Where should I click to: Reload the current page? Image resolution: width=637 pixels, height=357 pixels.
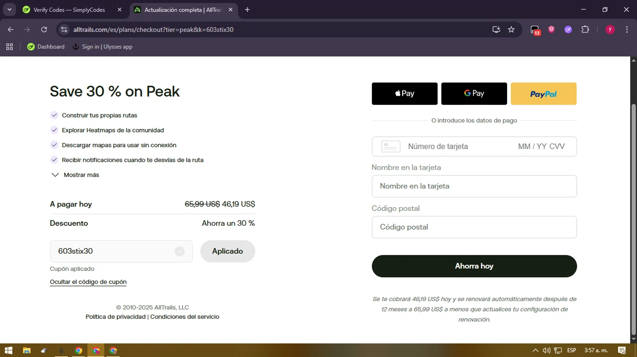point(44,30)
